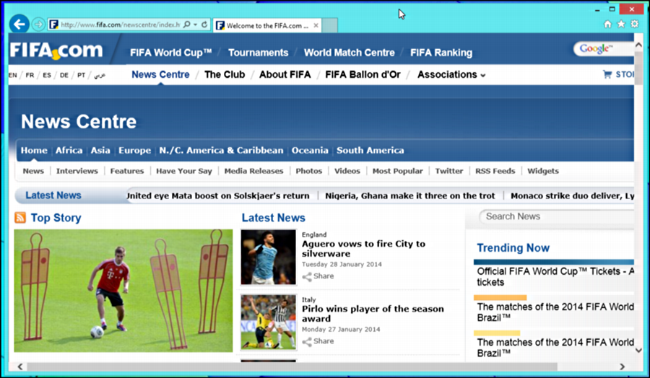Open World Match Centre menu item
The height and width of the screenshot is (378, 650).
tap(349, 53)
